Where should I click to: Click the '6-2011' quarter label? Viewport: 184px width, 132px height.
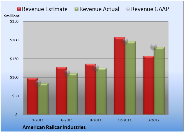point(67,120)
